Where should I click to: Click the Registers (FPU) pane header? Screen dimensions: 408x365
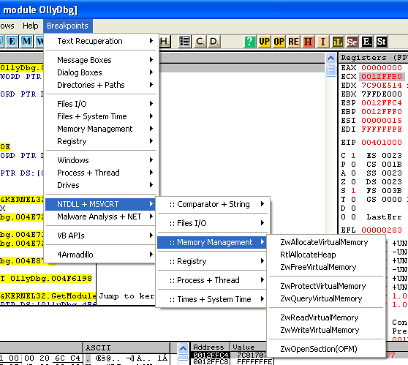[374, 58]
